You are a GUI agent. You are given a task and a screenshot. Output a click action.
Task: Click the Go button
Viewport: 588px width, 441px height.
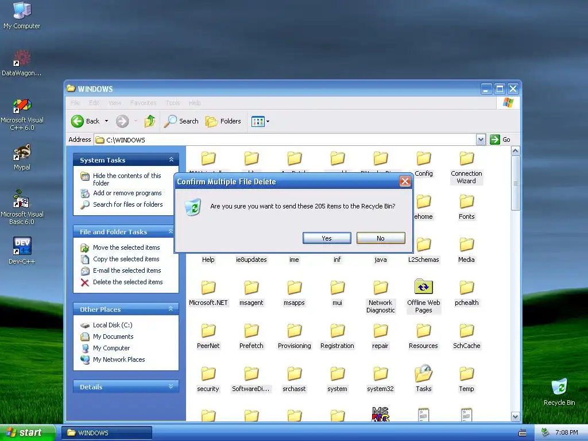[500, 140]
